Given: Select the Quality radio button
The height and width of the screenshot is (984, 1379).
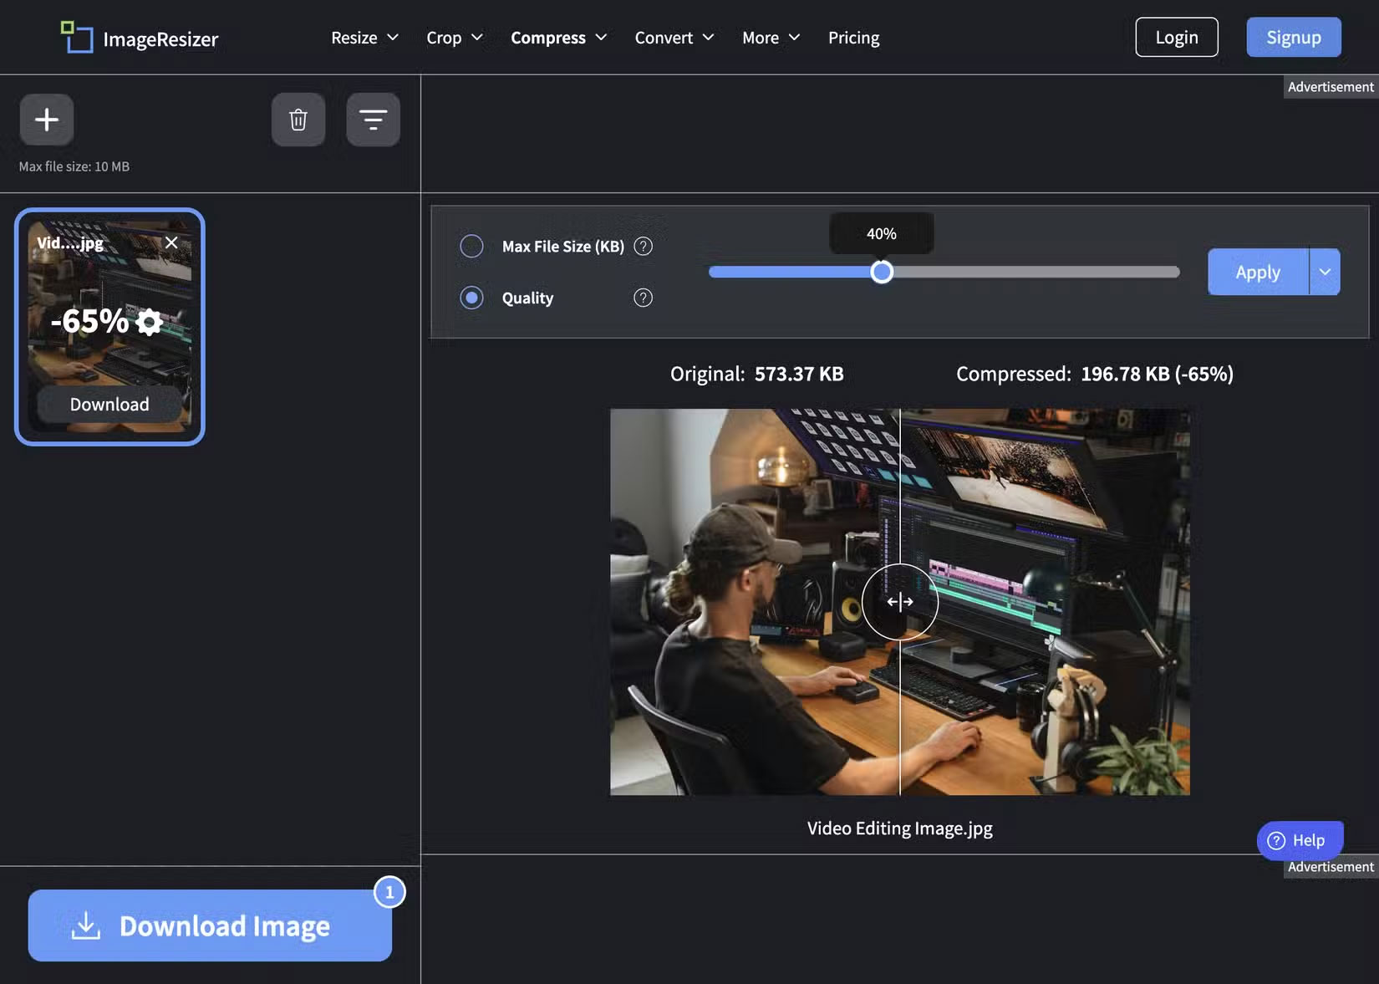Looking at the screenshot, I should click(x=471, y=298).
